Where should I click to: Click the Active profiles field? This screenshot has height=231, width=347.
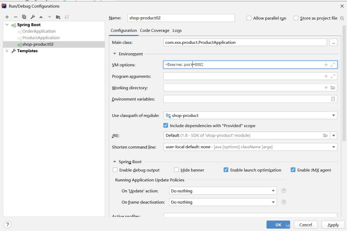point(250,215)
